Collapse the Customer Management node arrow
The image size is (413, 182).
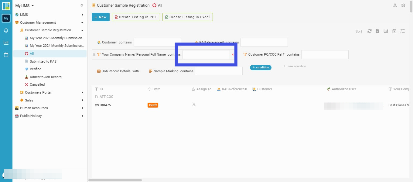(x=82, y=22)
